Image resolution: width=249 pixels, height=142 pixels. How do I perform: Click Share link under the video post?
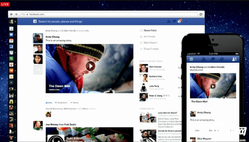pos(74,103)
